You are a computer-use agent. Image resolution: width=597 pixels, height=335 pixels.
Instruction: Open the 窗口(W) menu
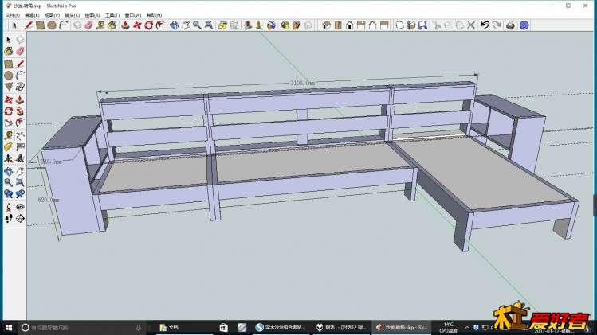click(x=133, y=14)
